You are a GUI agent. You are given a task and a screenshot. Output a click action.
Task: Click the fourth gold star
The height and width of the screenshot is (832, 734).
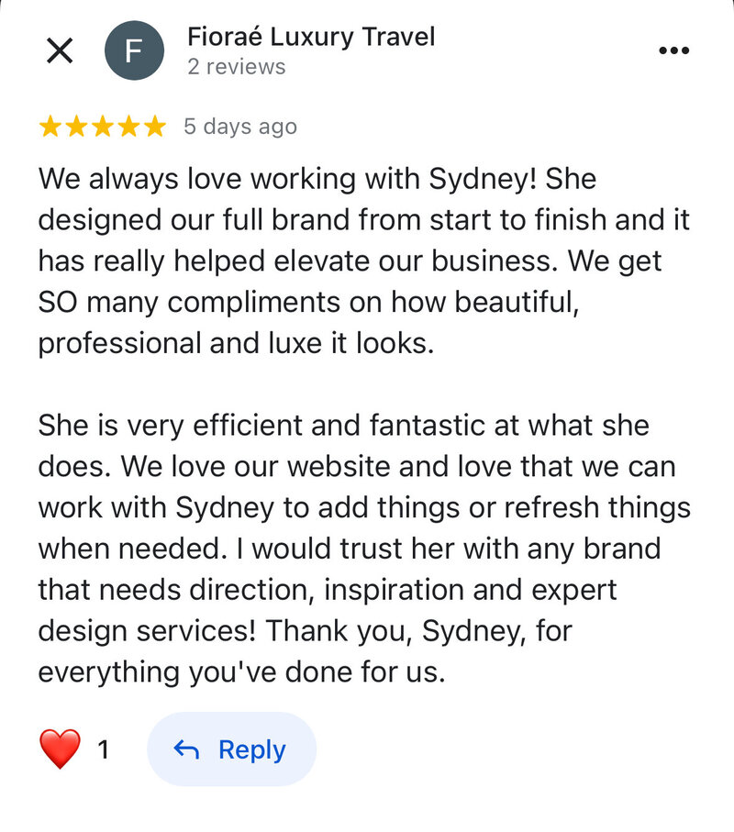click(128, 127)
